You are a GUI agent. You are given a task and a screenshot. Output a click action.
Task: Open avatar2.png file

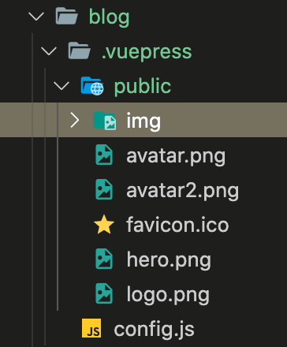pyautogui.click(x=182, y=192)
